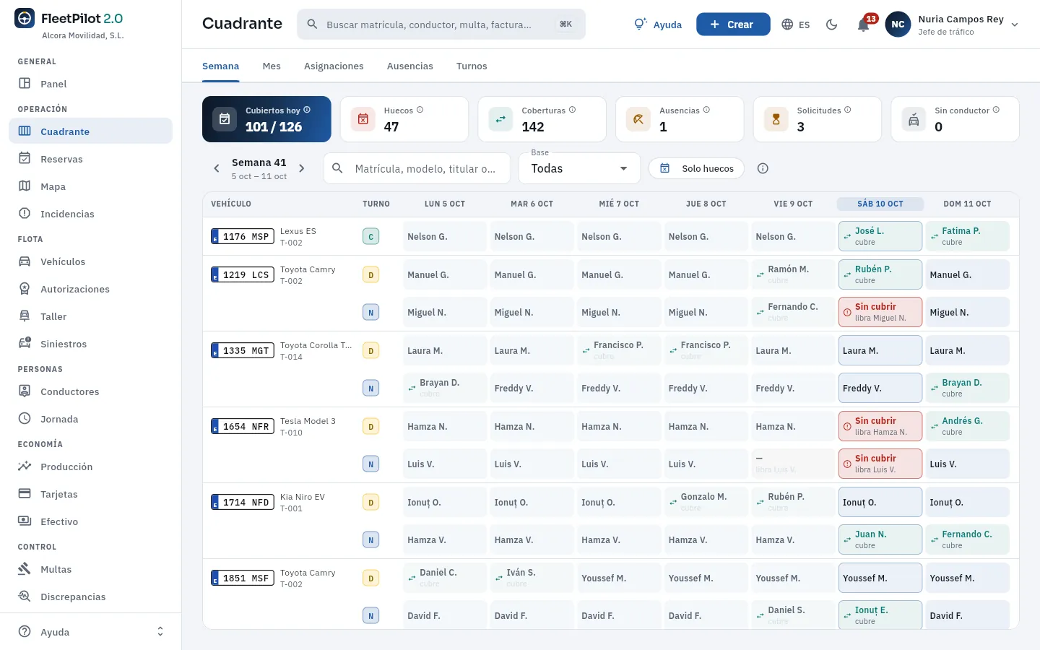
Task: Open Conductores in the sidebar
Action: pyautogui.click(x=90, y=391)
